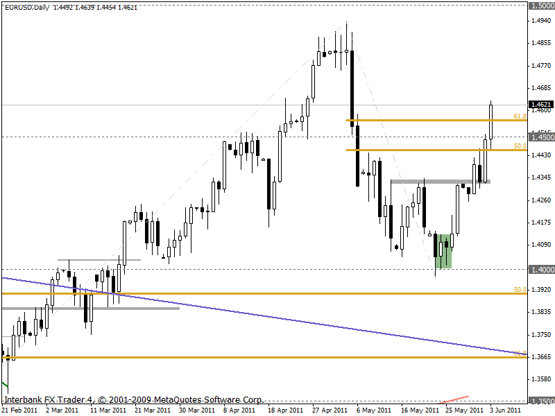Viewport: 555px width, 416px height.
Task: Click the 6 May 2011 date label
Action: (373, 410)
